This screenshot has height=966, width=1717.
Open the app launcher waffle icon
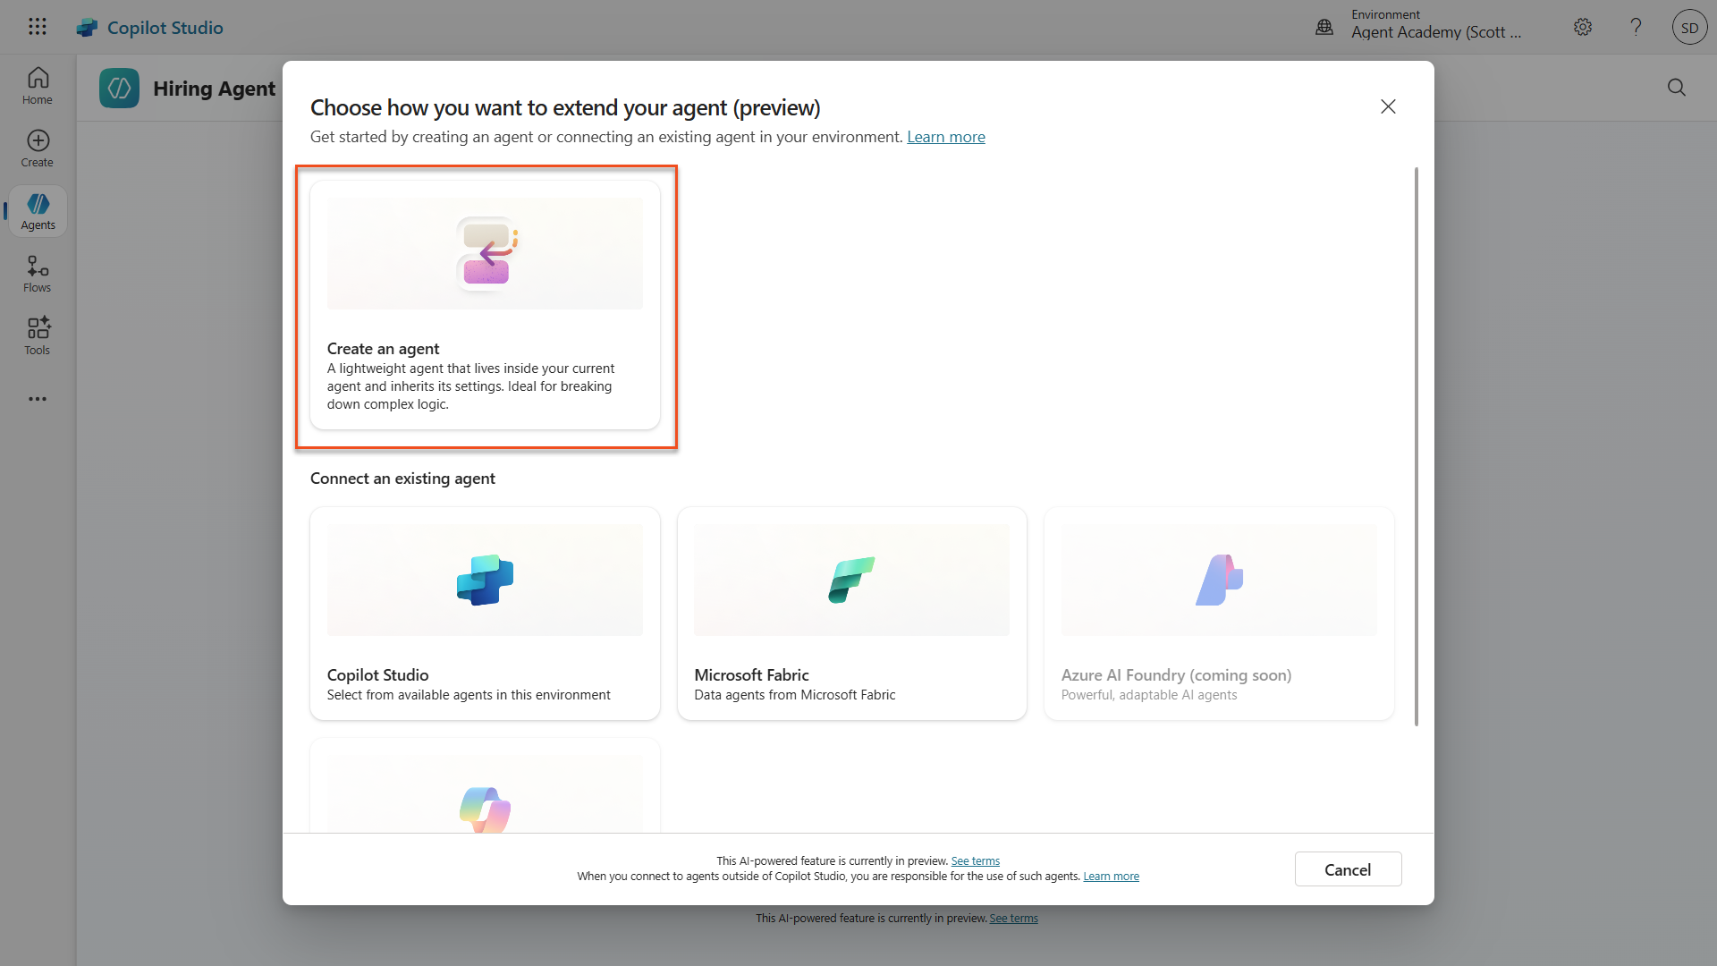point(37,27)
